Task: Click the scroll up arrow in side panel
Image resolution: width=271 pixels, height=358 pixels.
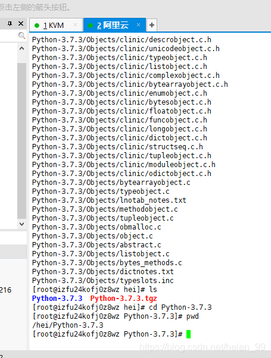Action: click(21, 48)
